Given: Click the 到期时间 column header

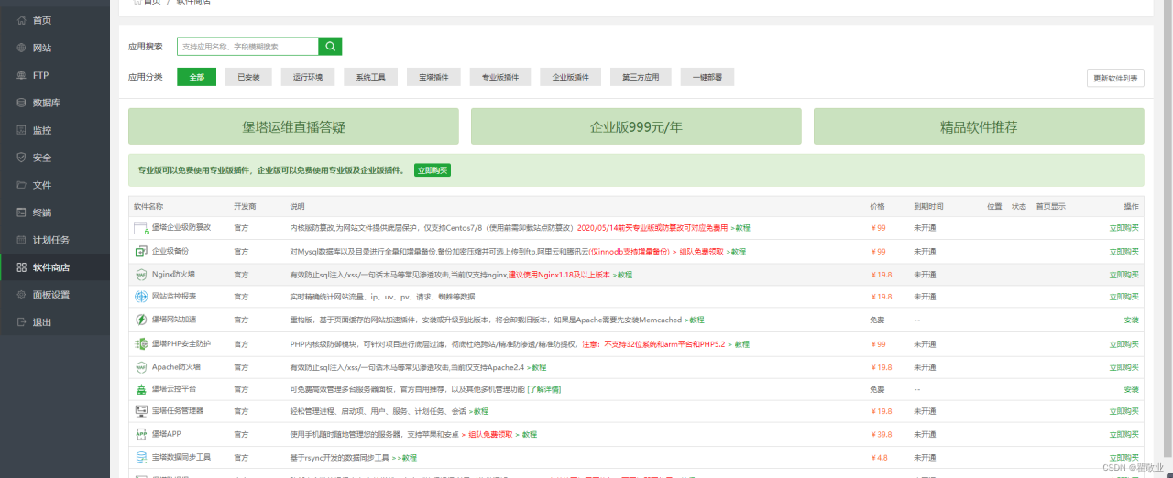Looking at the screenshot, I should tap(928, 206).
